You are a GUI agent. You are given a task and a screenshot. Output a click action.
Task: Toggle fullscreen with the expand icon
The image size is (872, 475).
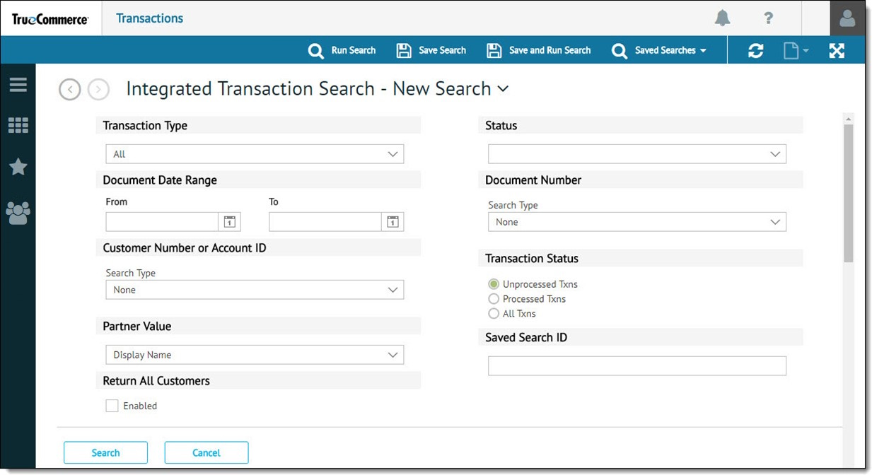(837, 50)
